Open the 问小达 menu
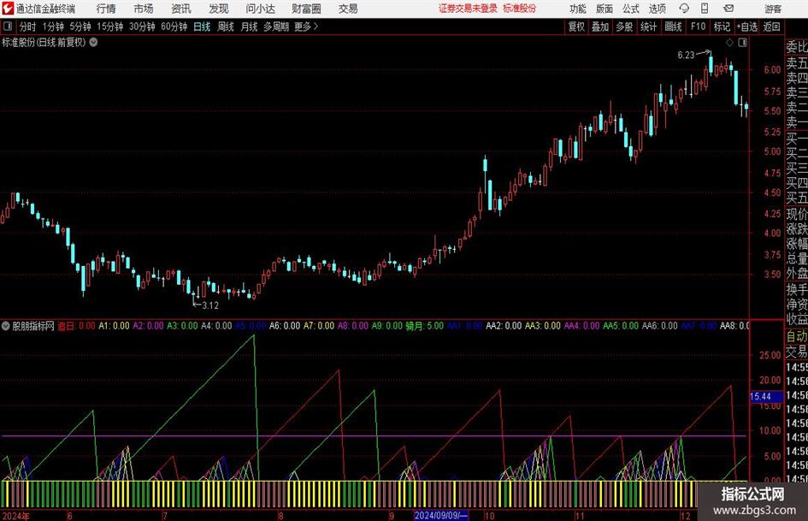This screenshot has width=808, height=521. pyautogui.click(x=260, y=9)
